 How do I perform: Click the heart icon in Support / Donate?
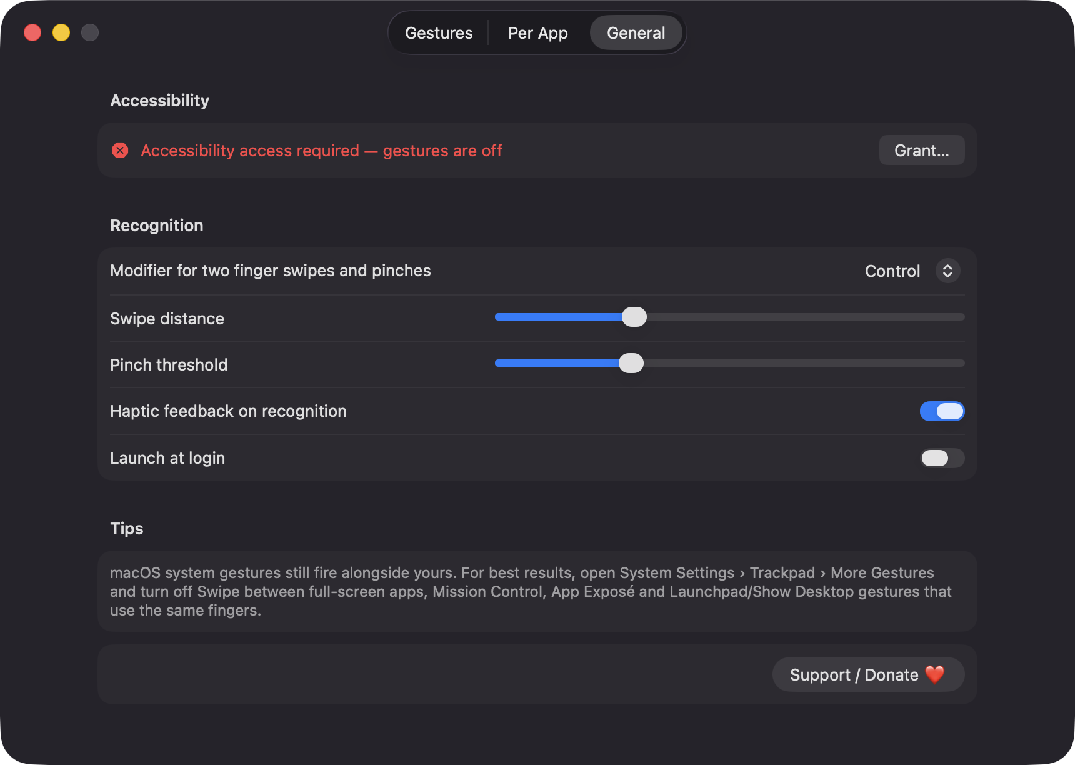[934, 675]
